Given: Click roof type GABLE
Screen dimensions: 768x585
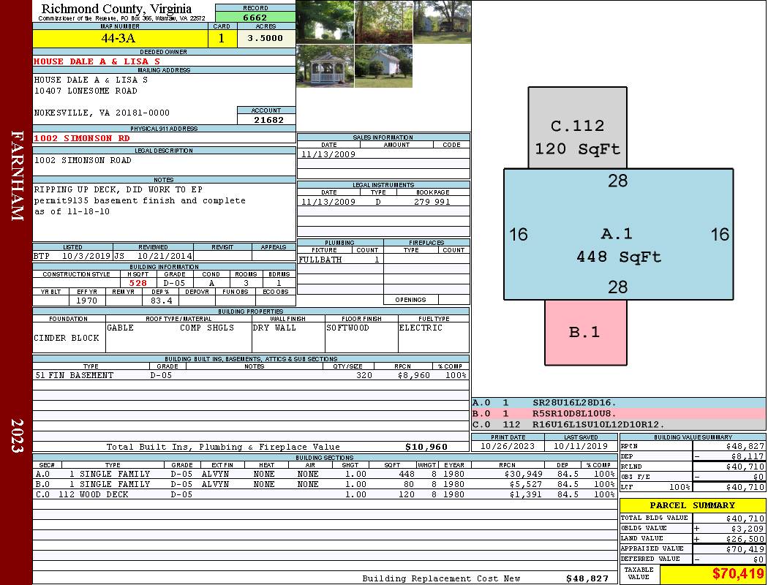Looking at the screenshot, I should [x=121, y=328].
